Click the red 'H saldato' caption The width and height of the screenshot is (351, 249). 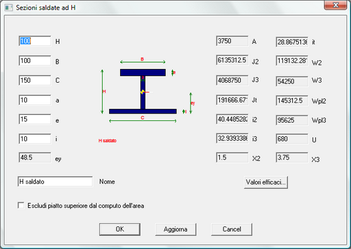(108, 141)
